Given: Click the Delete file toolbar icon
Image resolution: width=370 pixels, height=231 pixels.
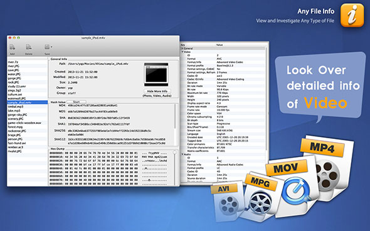Looking at the screenshot, I should (29, 47).
